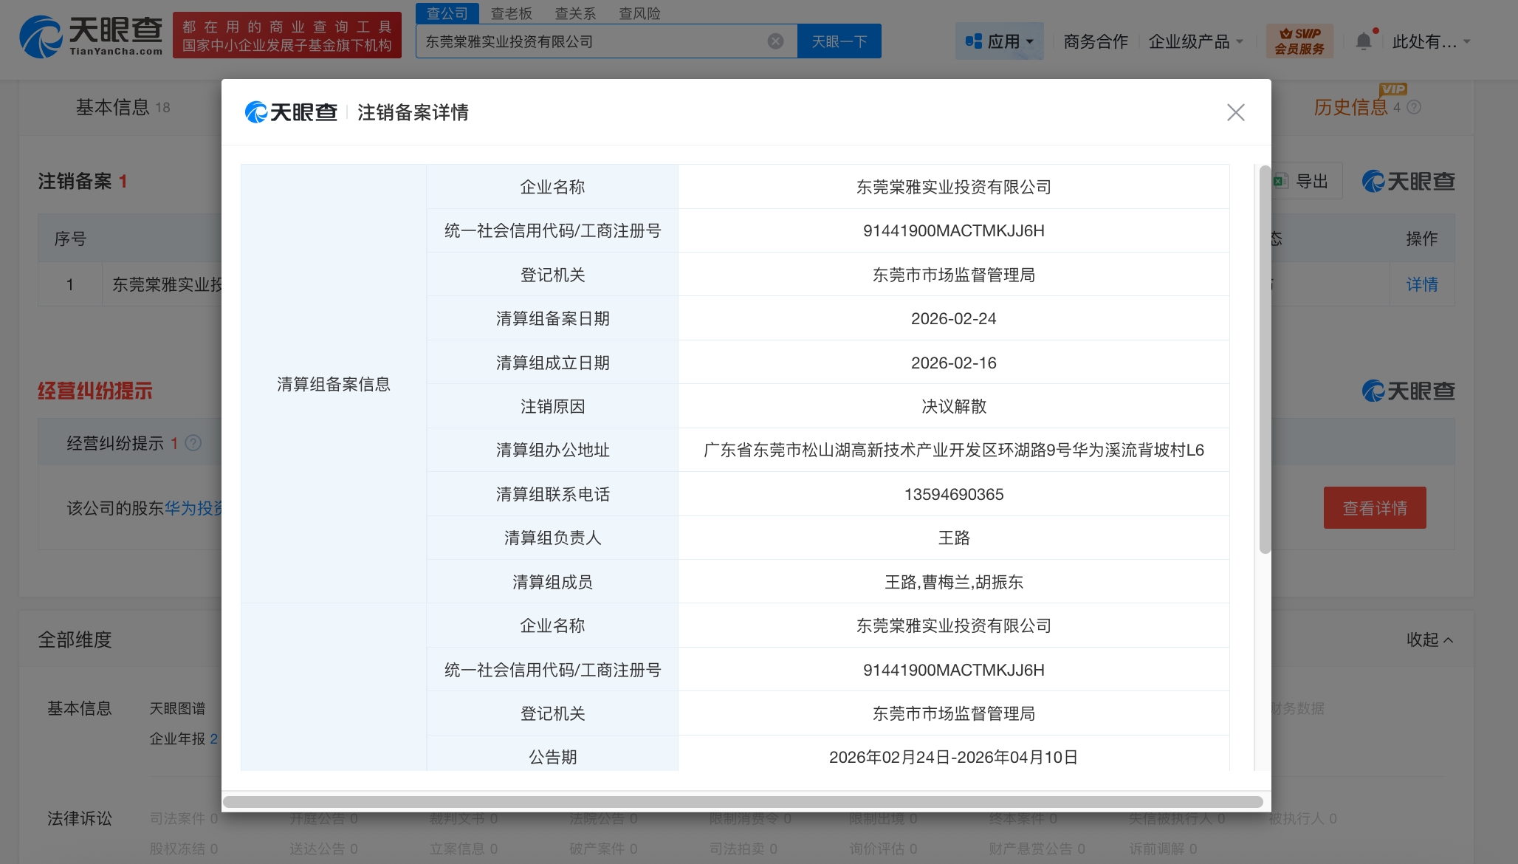Select the 查关系 search tab
The image size is (1518, 864).
(x=575, y=13)
